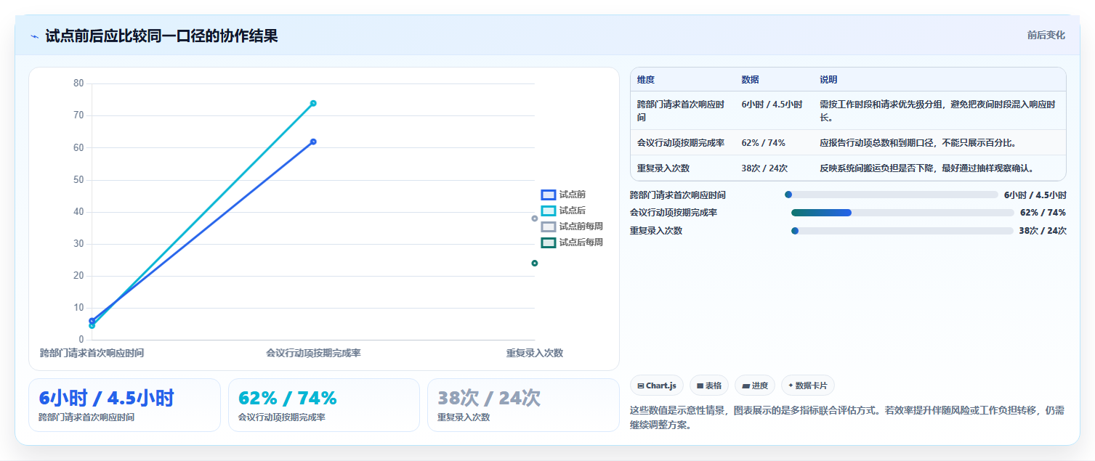The image size is (1095, 461).
Task: Click the footer text starting 这些数值是示意性情景
Action: click(x=847, y=417)
